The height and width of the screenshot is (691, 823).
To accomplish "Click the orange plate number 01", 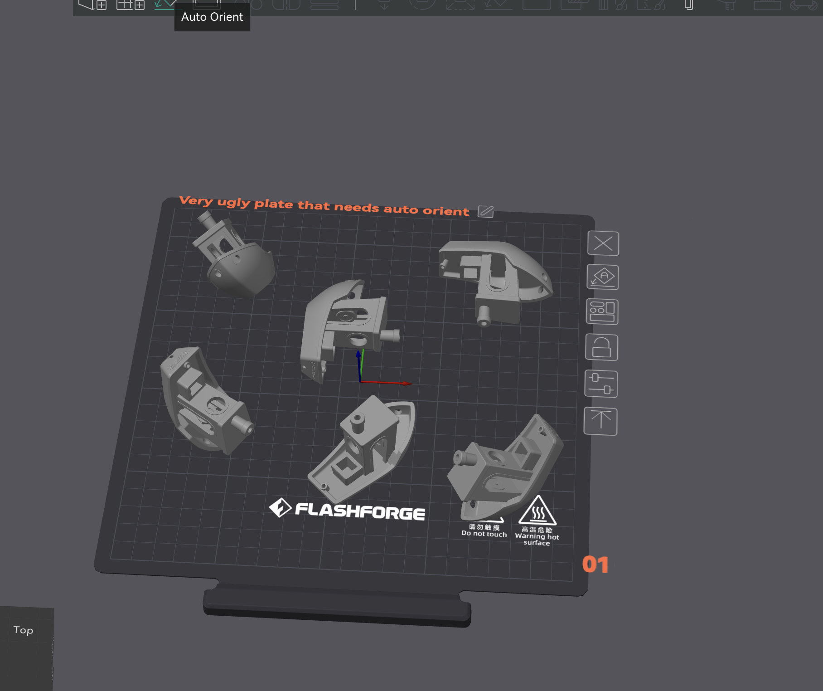I will pos(595,564).
